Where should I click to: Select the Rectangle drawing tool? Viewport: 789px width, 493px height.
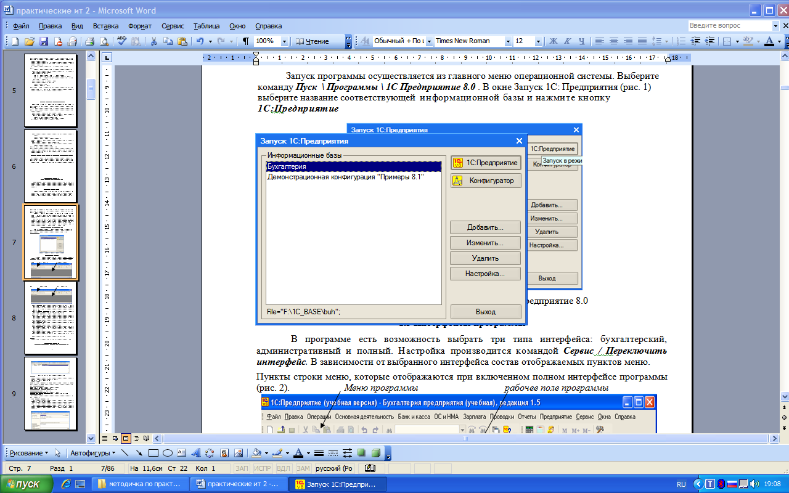(x=153, y=453)
